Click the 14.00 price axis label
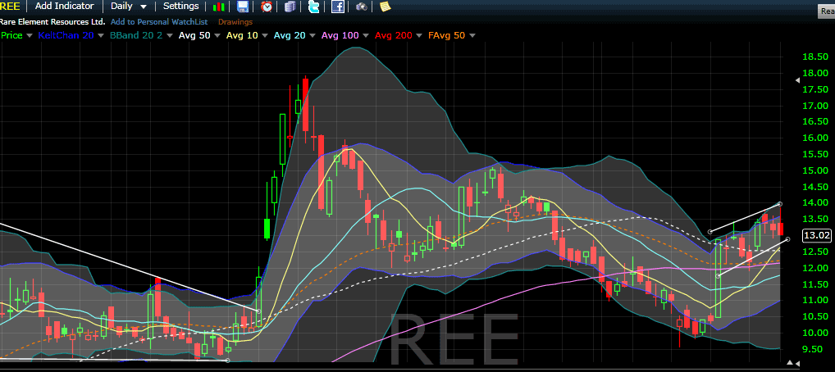Viewport: 835px width, 372px height. coord(815,202)
